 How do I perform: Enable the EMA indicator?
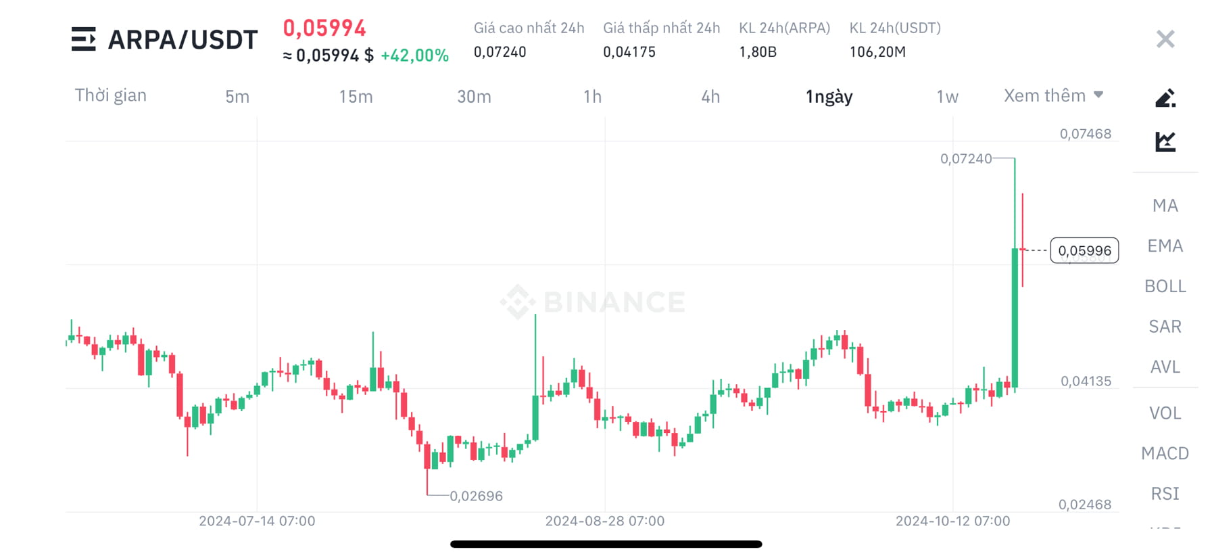click(1164, 246)
